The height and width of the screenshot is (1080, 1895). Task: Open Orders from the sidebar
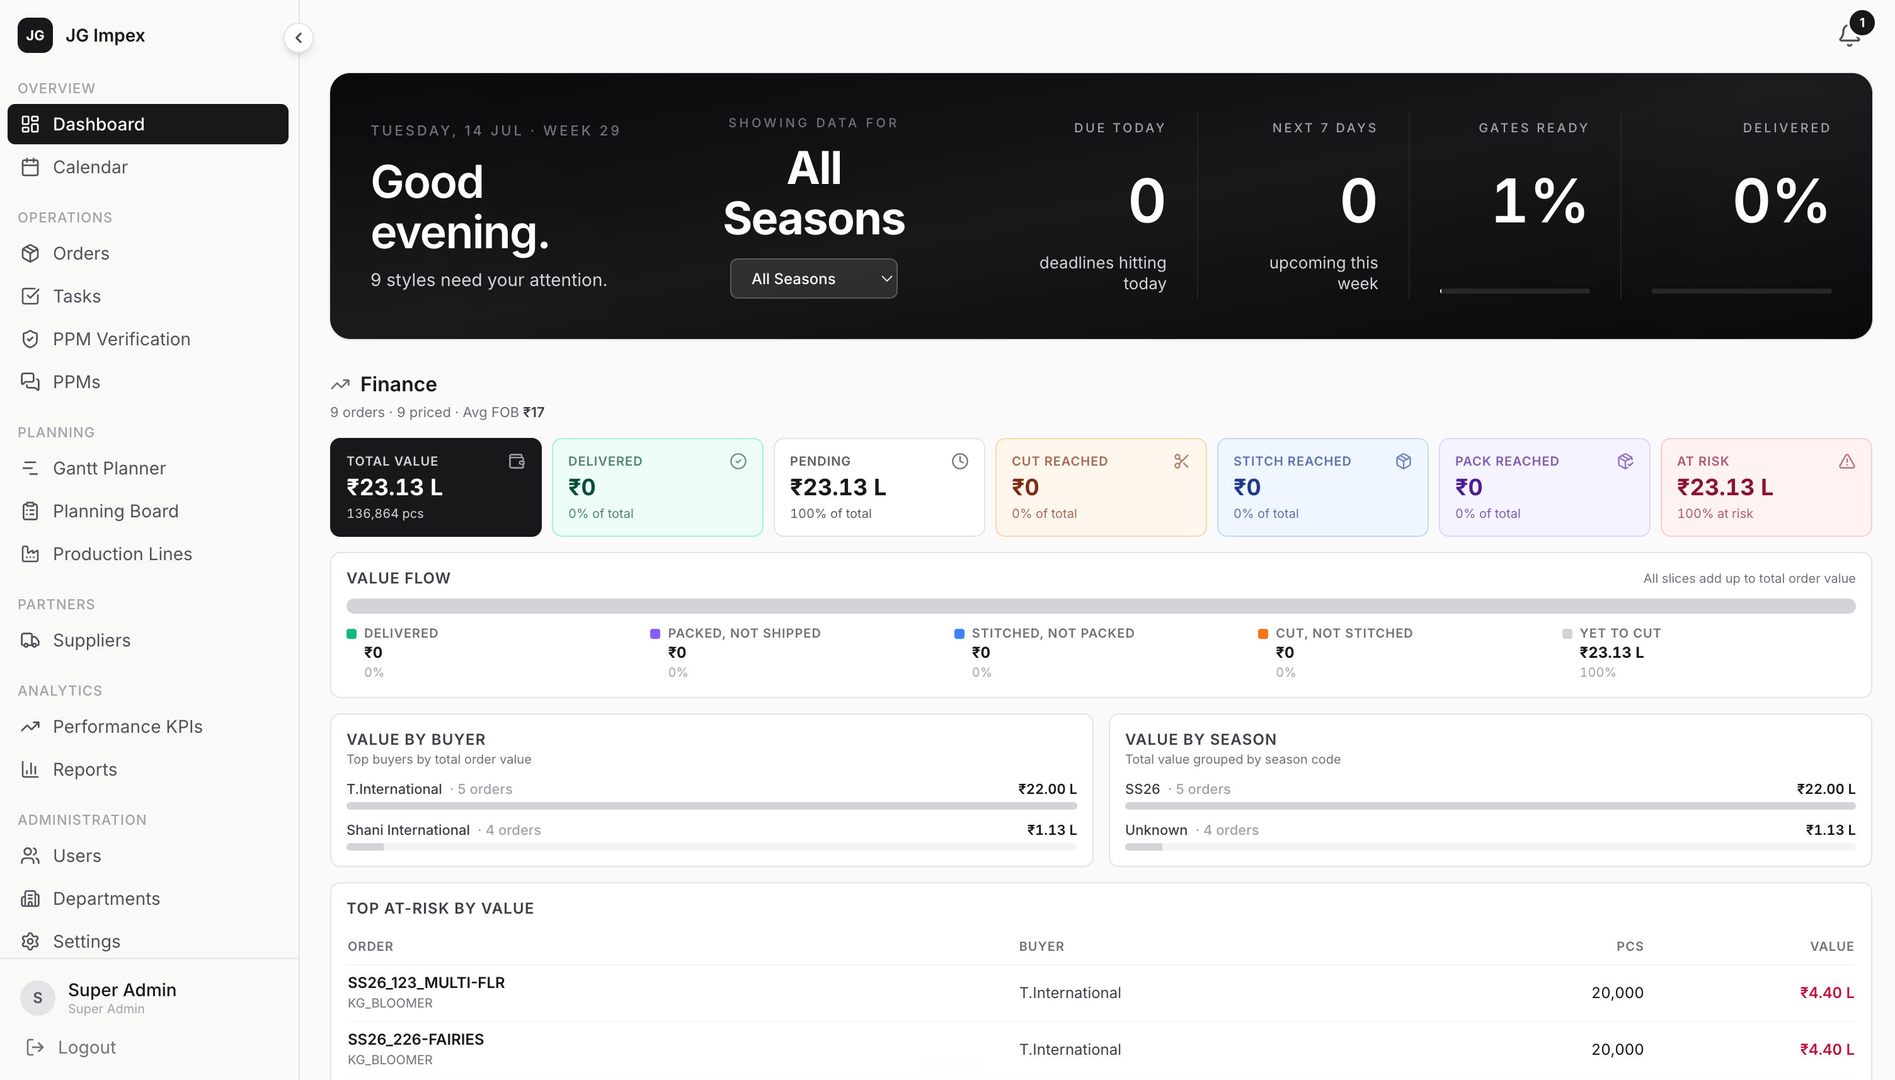(x=147, y=253)
